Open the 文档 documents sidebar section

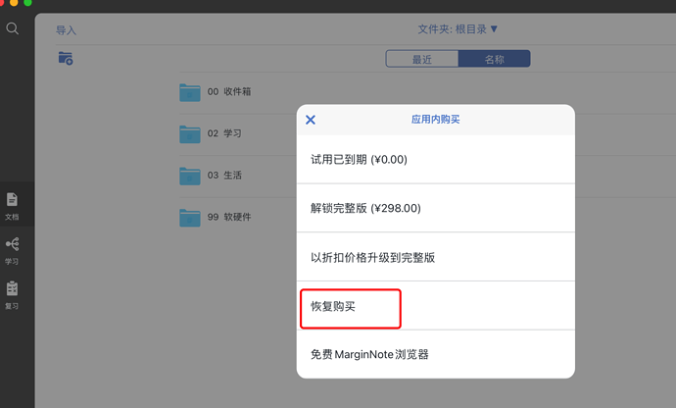click(12, 206)
